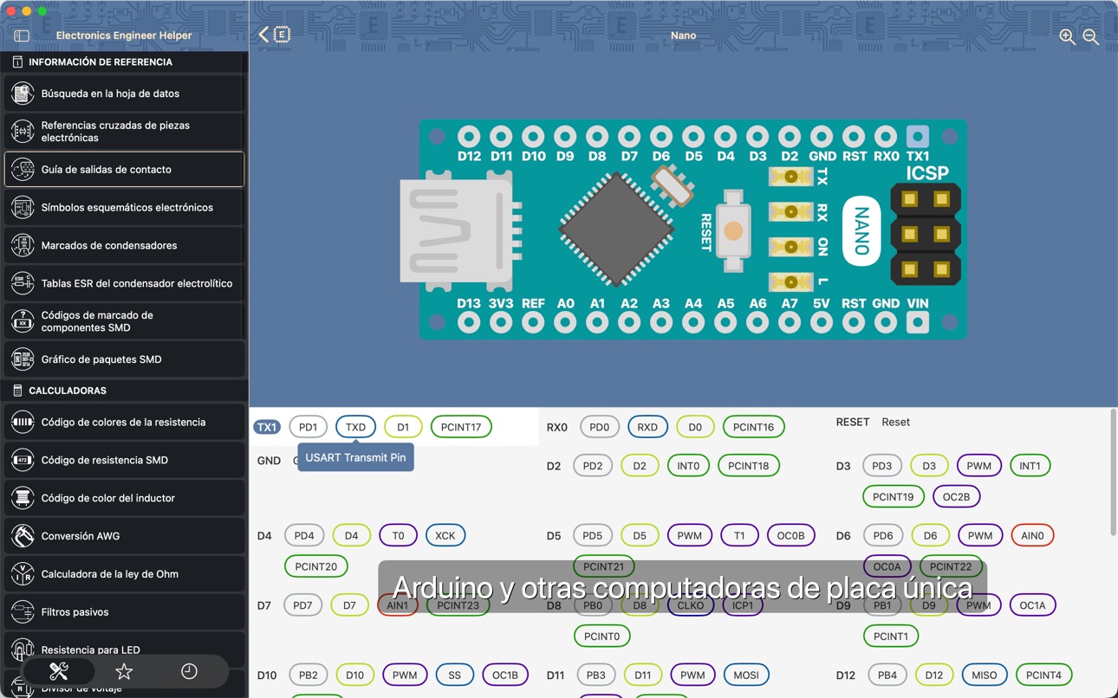Open Resistencia para LED calculator
The image size is (1118, 698).
[x=124, y=650]
